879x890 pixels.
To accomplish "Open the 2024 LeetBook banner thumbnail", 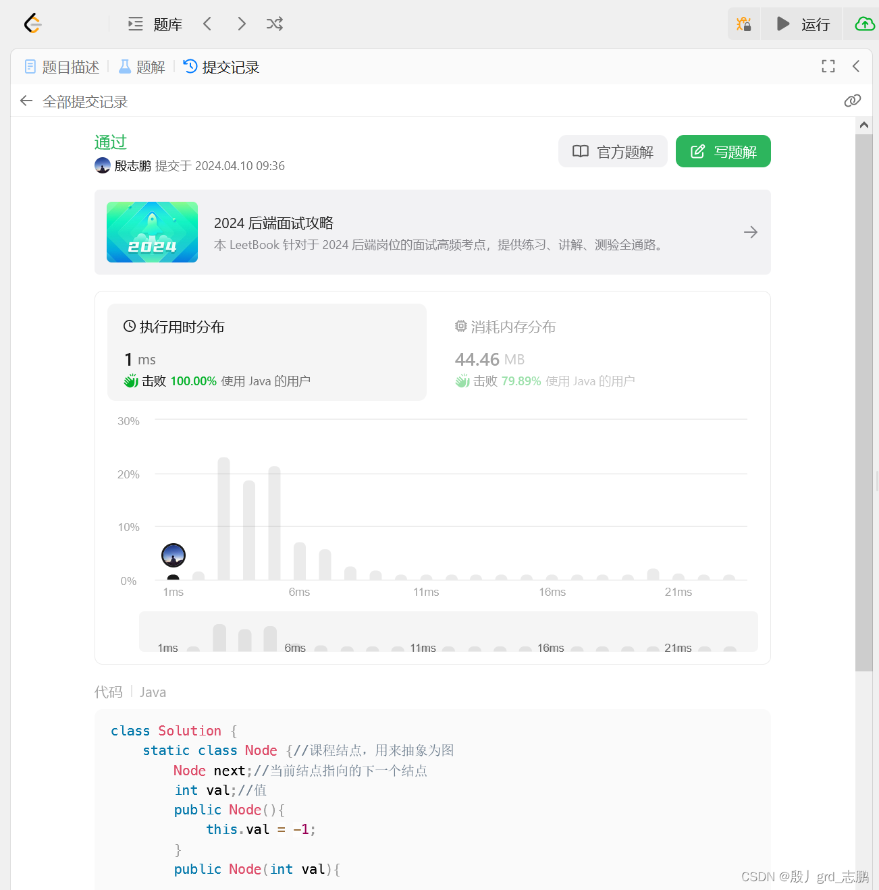I will click(152, 232).
